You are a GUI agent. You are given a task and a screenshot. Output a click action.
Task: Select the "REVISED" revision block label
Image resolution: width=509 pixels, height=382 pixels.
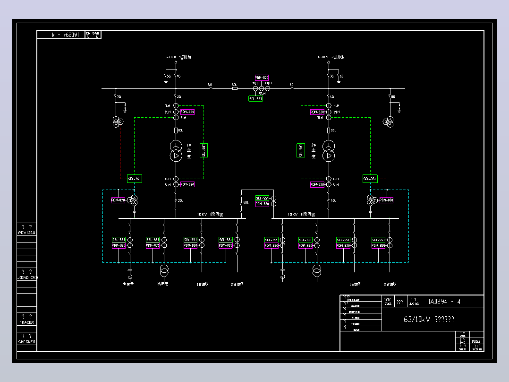26,233
